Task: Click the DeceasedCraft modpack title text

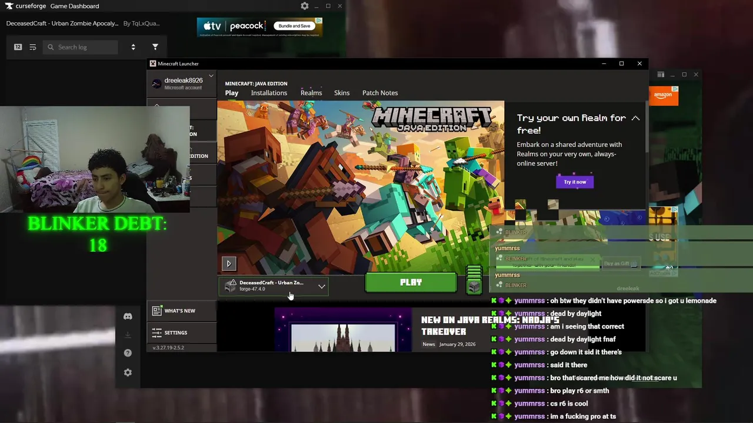Action: coord(62,23)
